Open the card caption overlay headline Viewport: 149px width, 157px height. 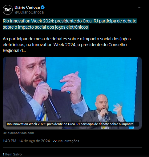pos(72,124)
